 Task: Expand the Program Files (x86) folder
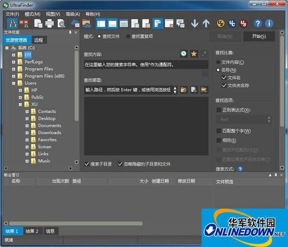click(x=13, y=76)
